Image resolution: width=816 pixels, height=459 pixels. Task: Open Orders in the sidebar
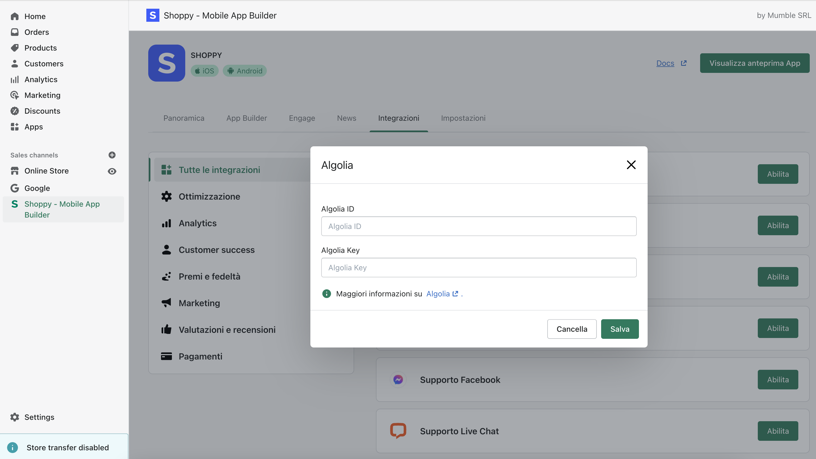[36, 32]
